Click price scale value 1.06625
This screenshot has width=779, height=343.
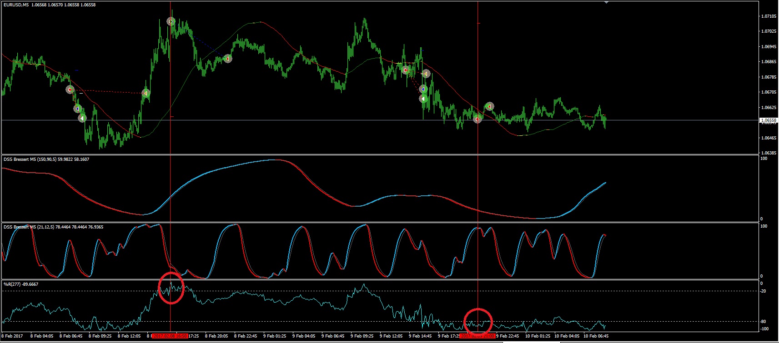coord(769,108)
